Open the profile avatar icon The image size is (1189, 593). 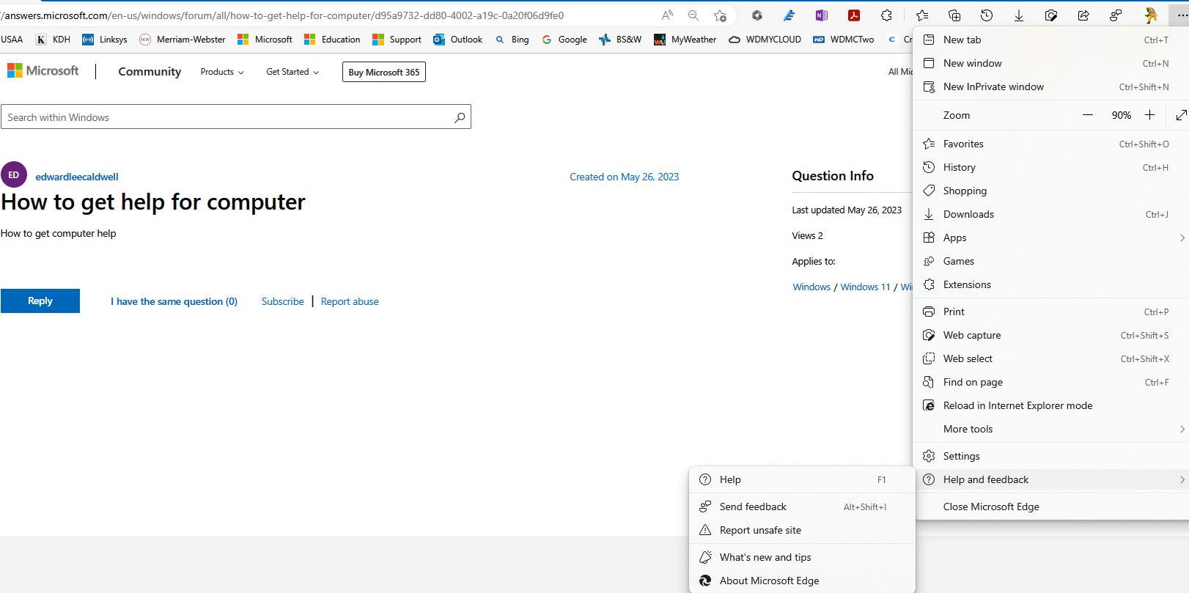(x=1151, y=15)
